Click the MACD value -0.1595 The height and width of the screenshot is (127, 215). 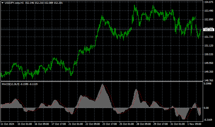(x=24, y=84)
